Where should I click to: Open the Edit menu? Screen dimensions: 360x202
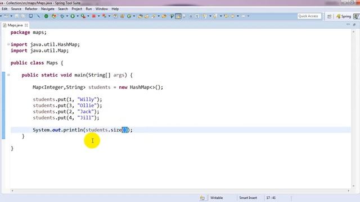4,9
